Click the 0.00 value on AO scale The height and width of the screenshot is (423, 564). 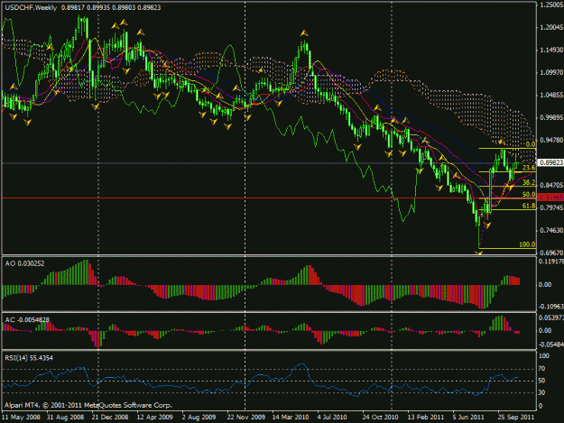[x=545, y=284]
